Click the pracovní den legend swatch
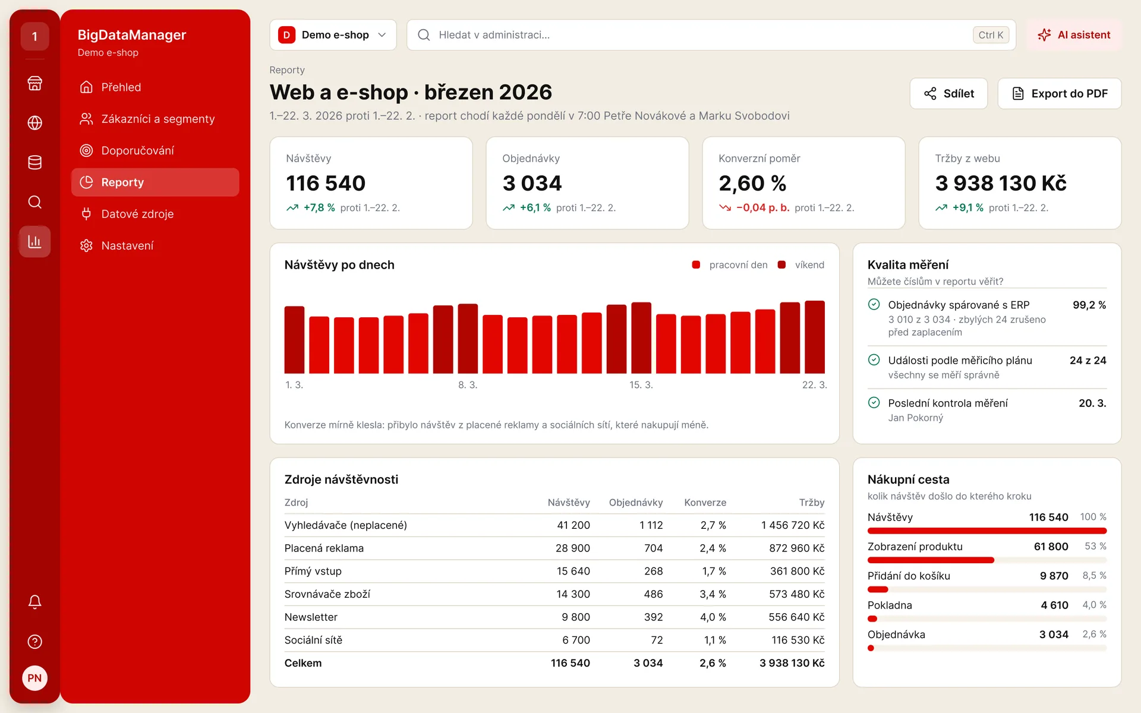The width and height of the screenshot is (1141, 713). pos(696,265)
